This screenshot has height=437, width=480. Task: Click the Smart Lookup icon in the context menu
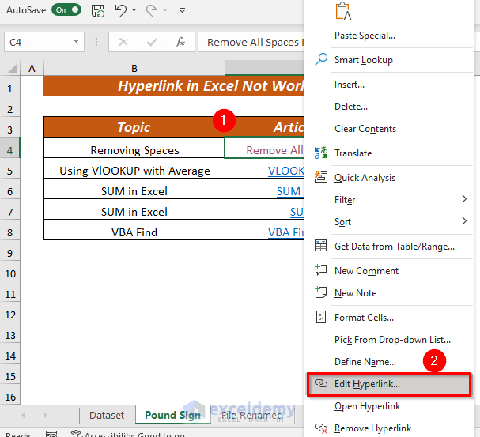pos(321,60)
